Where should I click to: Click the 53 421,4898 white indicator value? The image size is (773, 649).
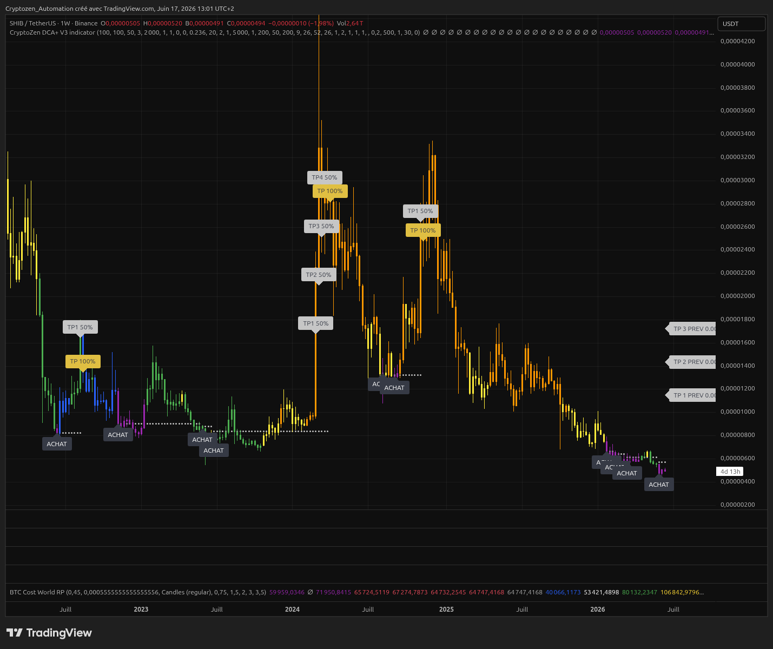(x=602, y=592)
